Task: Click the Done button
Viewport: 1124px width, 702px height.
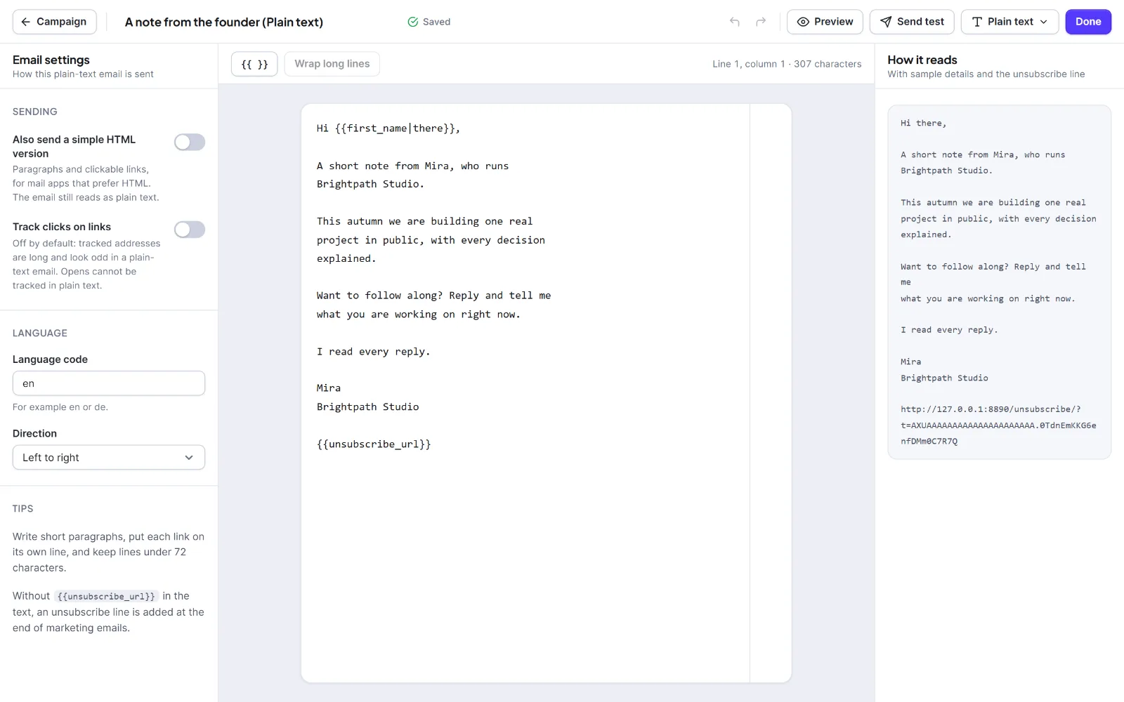Action: pos(1088,22)
